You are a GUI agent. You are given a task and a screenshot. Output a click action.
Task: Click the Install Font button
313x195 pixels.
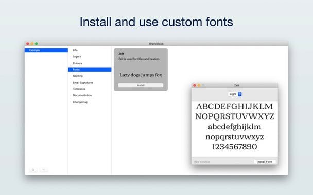[265, 162]
